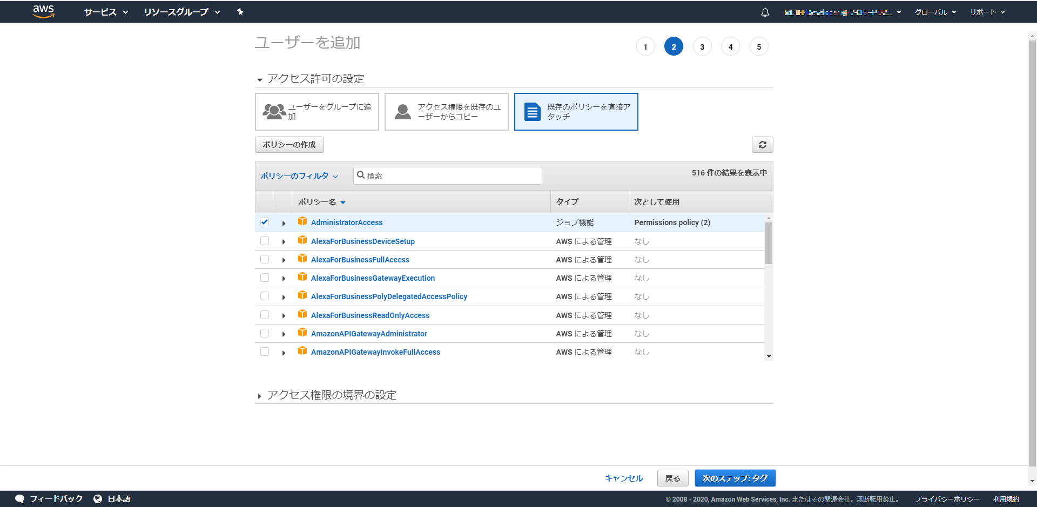Go to wizard step 3

(702, 46)
